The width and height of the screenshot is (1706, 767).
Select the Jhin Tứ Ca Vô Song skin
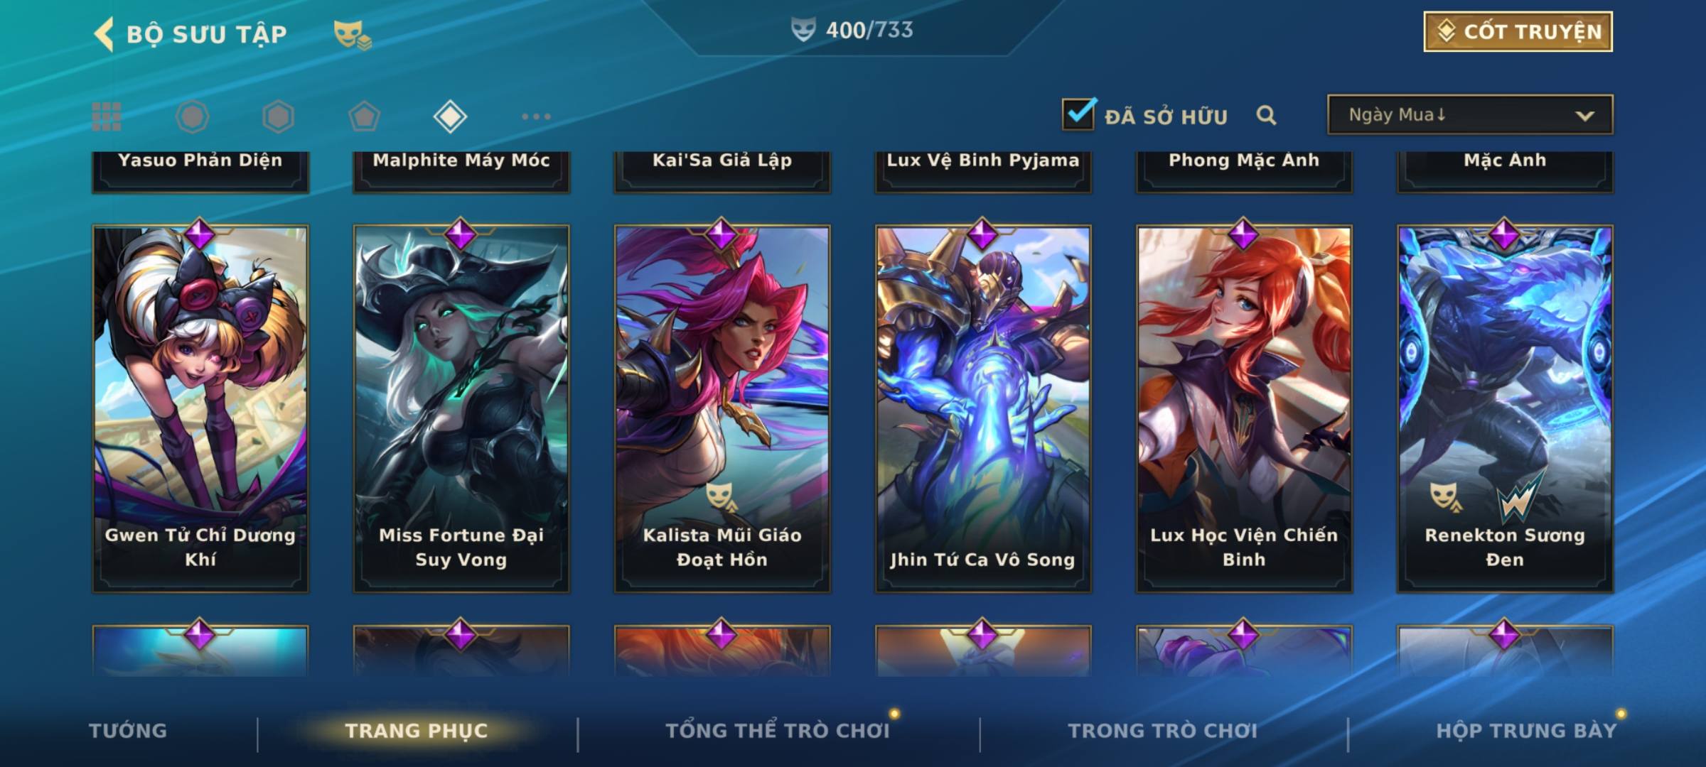coord(983,408)
